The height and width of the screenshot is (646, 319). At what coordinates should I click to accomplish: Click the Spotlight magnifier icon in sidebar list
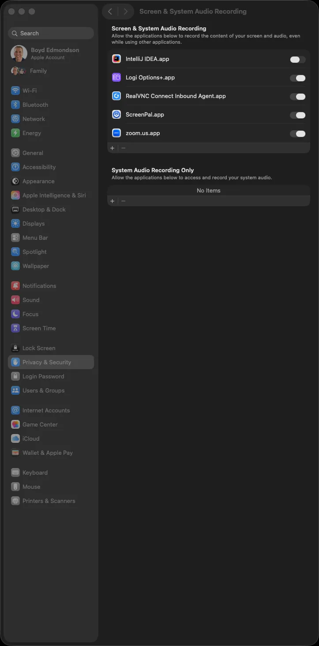15,252
